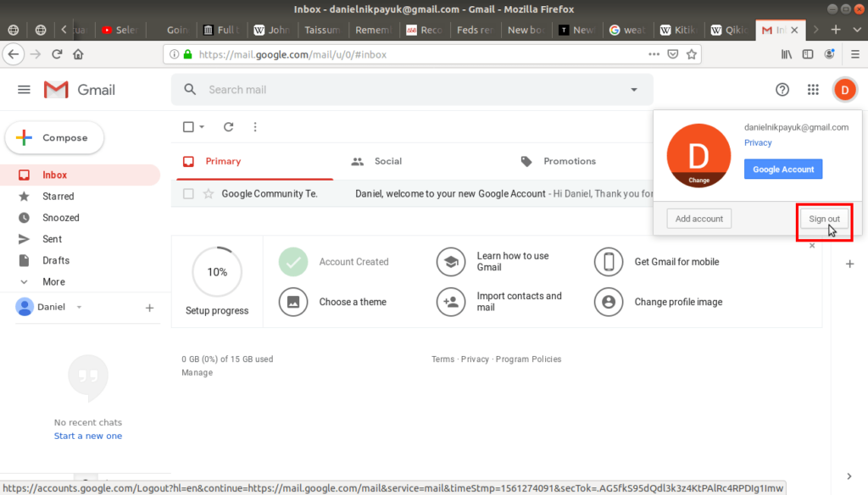Open the Firefox hamburger menu

tap(855, 54)
